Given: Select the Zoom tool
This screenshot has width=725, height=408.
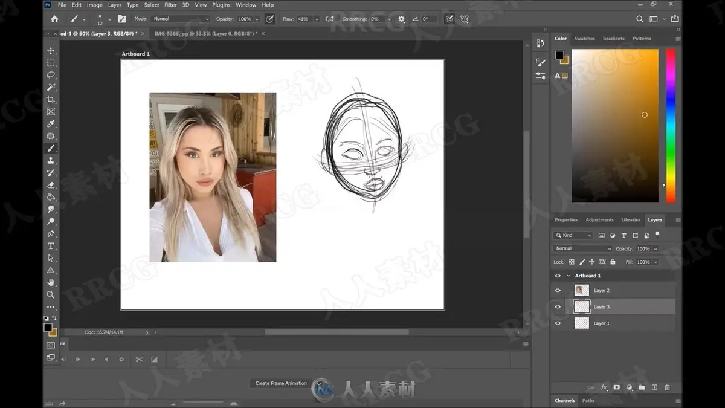Looking at the screenshot, I should (51, 294).
